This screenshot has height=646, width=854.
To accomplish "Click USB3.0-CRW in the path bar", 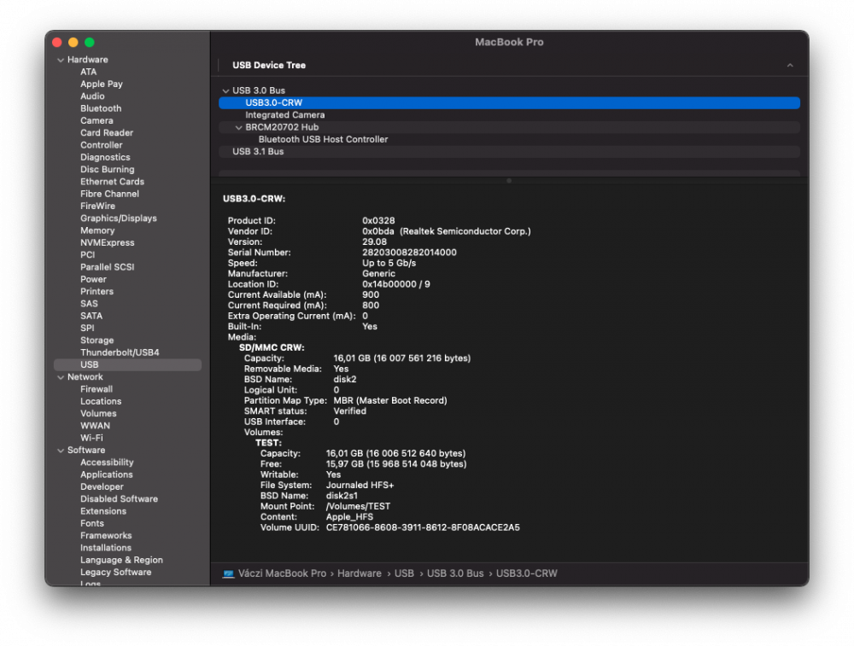I will [x=527, y=573].
